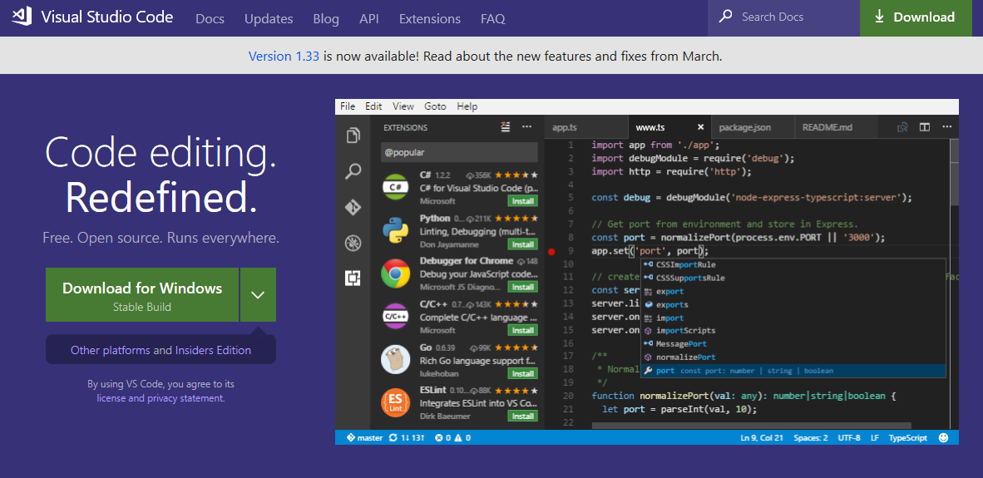Click the C# extension icon
The height and width of the screenshot is (478, 983).
[x=396, y=187]
